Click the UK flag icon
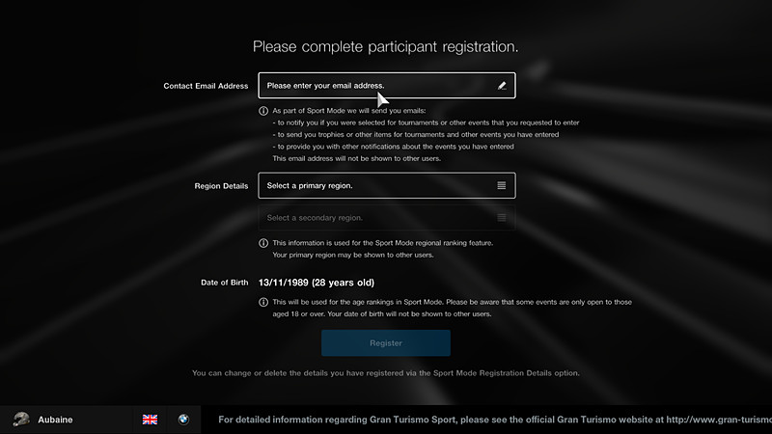Viewport: 772px width, 434px height. (x=151, y=420)
